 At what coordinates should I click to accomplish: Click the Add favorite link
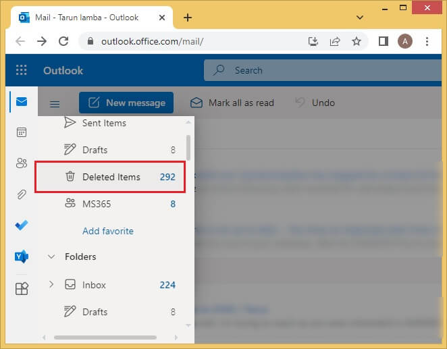(x=108, y=231)
